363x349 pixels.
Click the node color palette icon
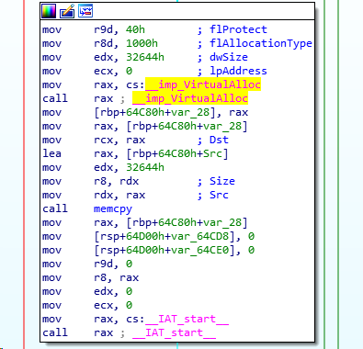[x=49, y=11]
